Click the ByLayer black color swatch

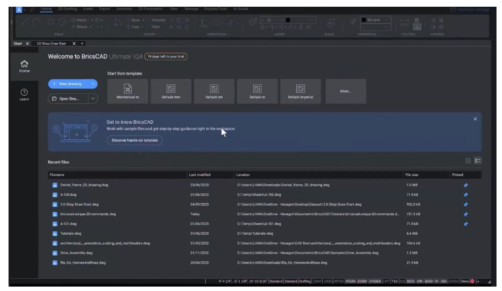(364, 20)
